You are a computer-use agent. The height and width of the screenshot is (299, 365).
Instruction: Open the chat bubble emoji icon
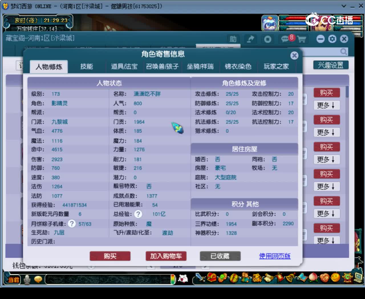pyautogui.click(x=38, y=279)
